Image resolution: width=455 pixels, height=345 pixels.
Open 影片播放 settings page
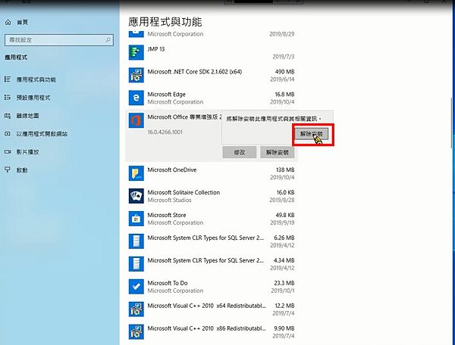[27, 152]
